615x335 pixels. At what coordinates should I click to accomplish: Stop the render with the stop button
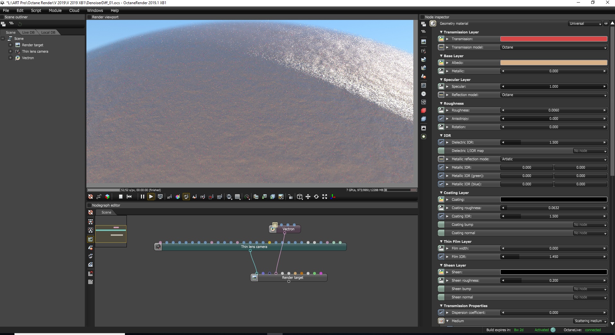[121, 197]
